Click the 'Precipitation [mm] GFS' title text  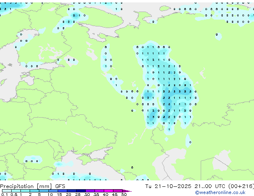32,186
